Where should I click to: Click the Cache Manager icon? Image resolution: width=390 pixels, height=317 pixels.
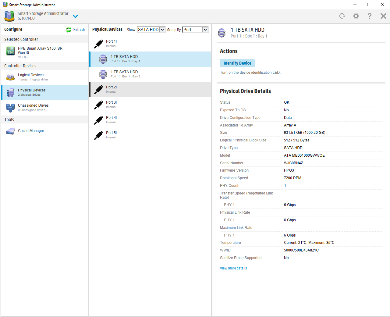[x=10, y=131]
